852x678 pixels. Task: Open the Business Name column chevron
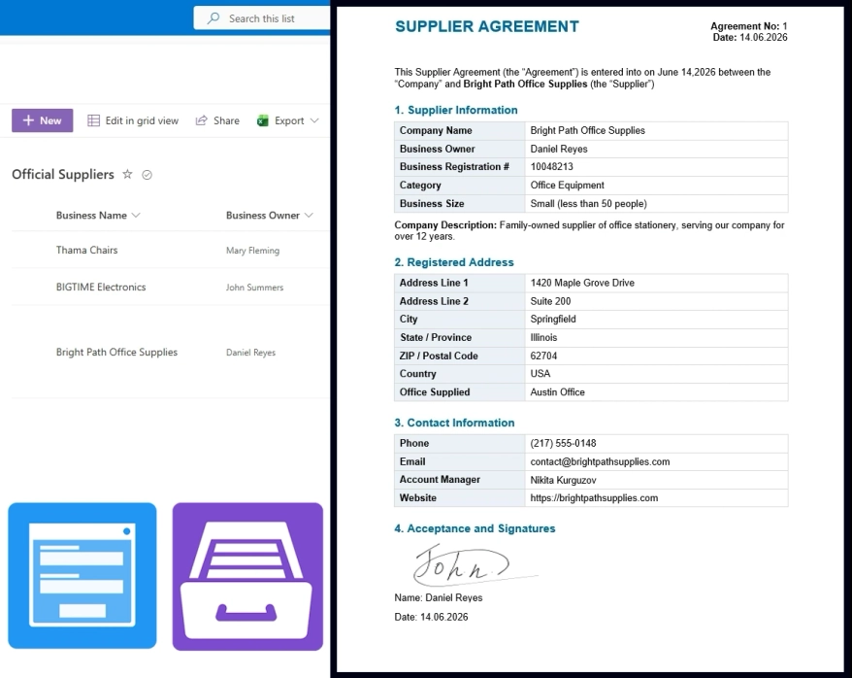136,216
